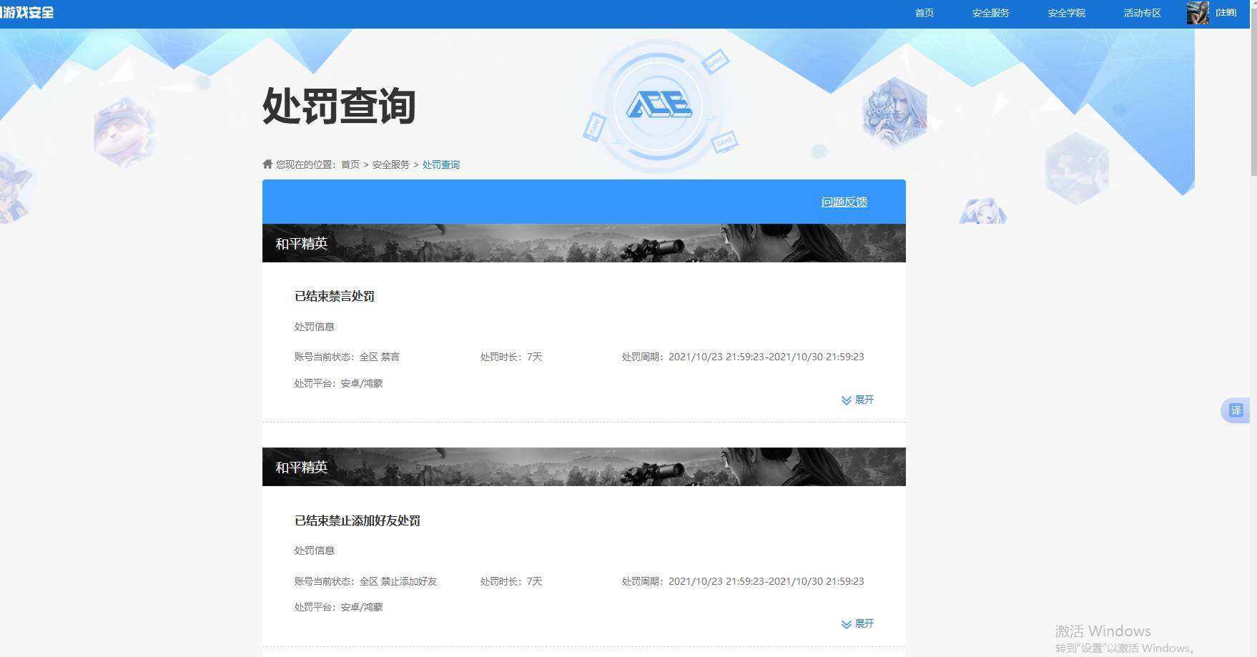Click the home icon in the breadcrumb
Viewport: 1257px width, 657px height.
267,164
